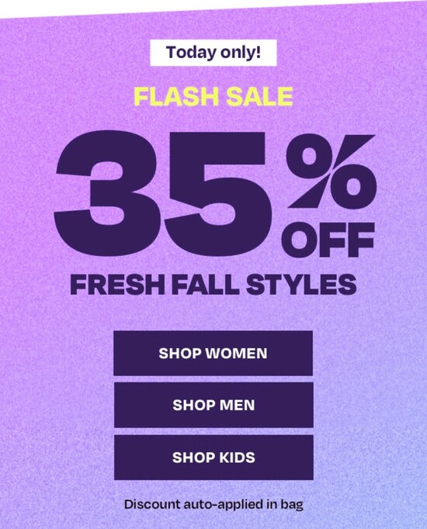This screenshot has width=427, height=529.
Task: Click the SHOP WOMEN button
Action: pyautogui.click(x=213, y=353)
